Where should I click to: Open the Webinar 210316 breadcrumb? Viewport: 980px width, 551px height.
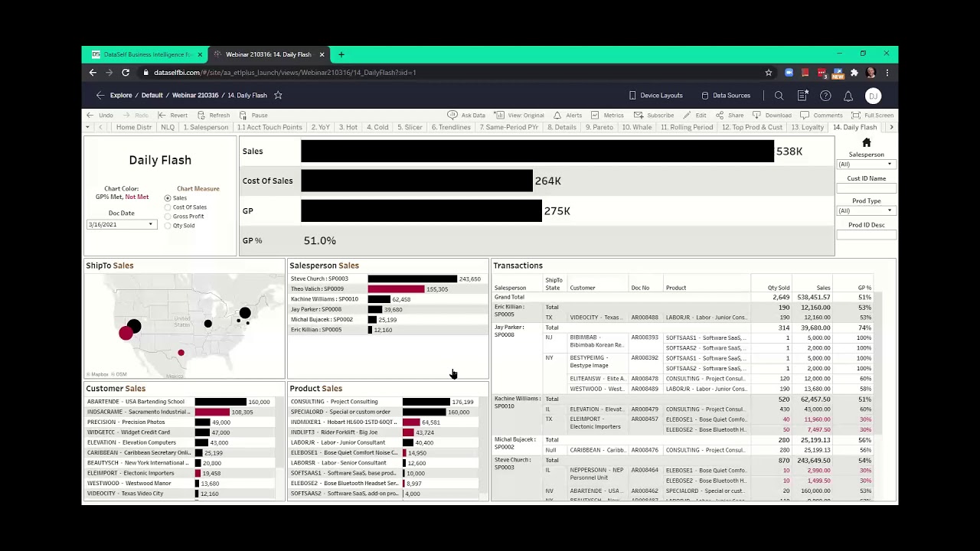pyautogui.click(x=195, y=95)
